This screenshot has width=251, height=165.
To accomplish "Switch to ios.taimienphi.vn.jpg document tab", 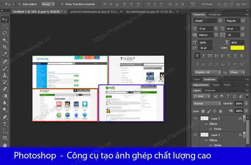I will click(150, 12).
